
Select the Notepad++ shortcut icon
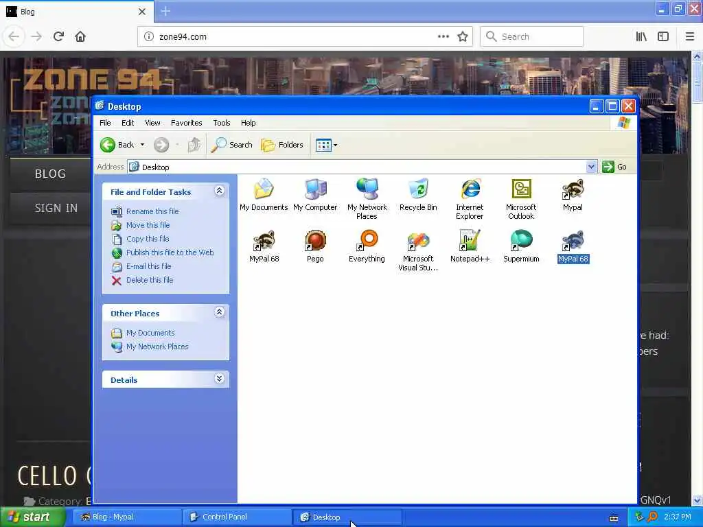[x=470, y=246]
